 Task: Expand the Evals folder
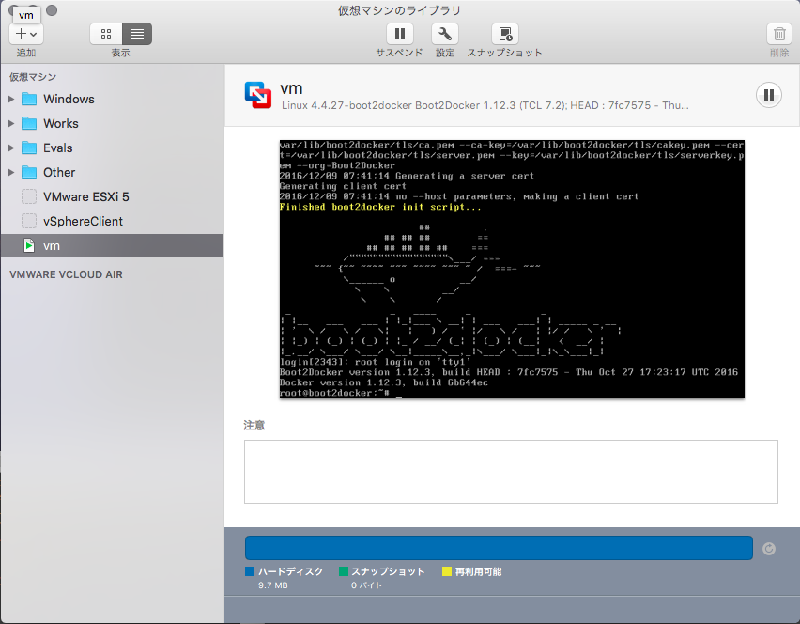(x=10, y=148)
